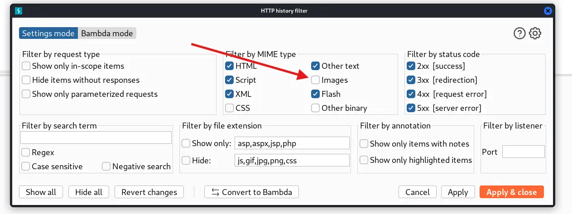The width and height of the screenshot is (572, 214).
Task: Click the js,gif,jpg,png,css extension field
Action: tap(292, 160)
